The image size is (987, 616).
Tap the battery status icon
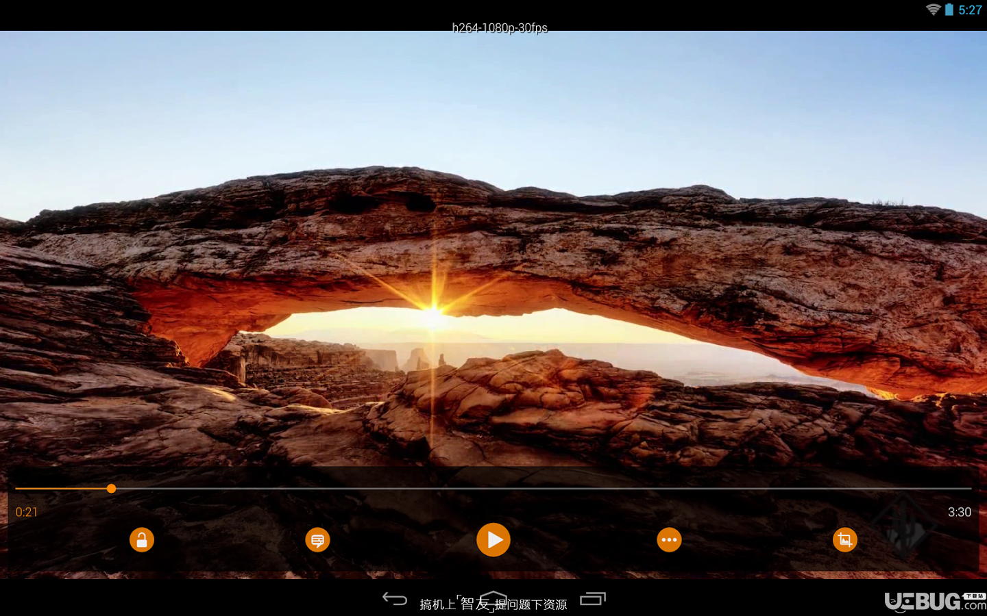(x=949, y=10)
